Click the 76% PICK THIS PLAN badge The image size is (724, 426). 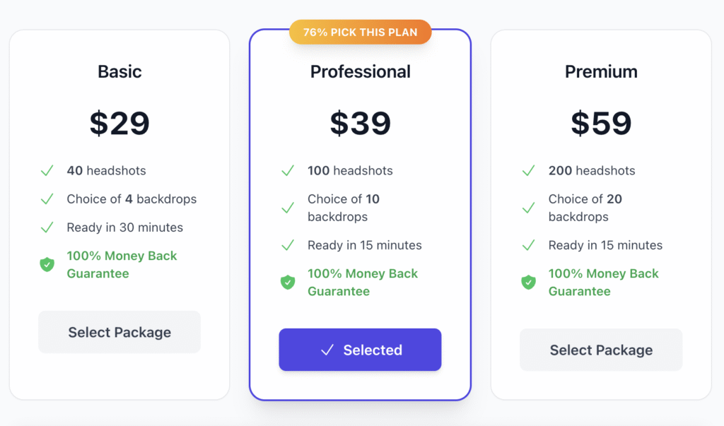[x=360, y=31]
